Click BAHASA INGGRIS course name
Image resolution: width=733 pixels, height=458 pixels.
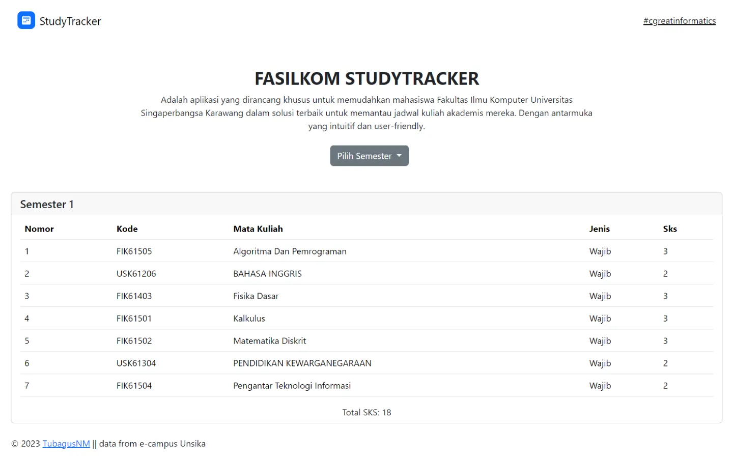tap(268, 274)
